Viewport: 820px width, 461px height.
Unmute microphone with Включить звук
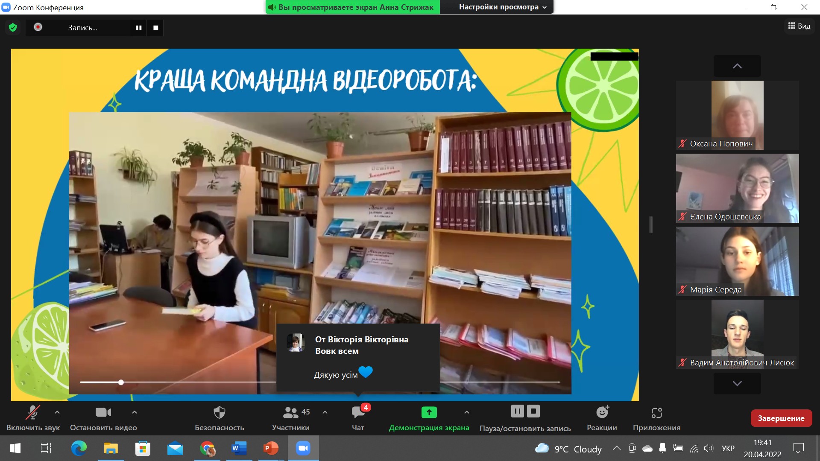33,412
